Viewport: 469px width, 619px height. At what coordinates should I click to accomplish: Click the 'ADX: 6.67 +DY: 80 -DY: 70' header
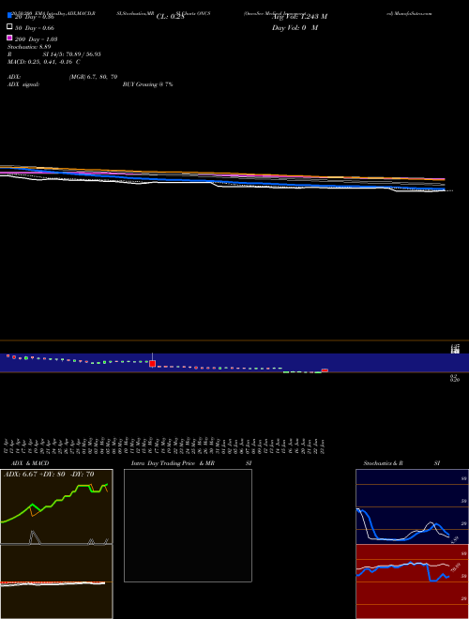pos(49,475)
